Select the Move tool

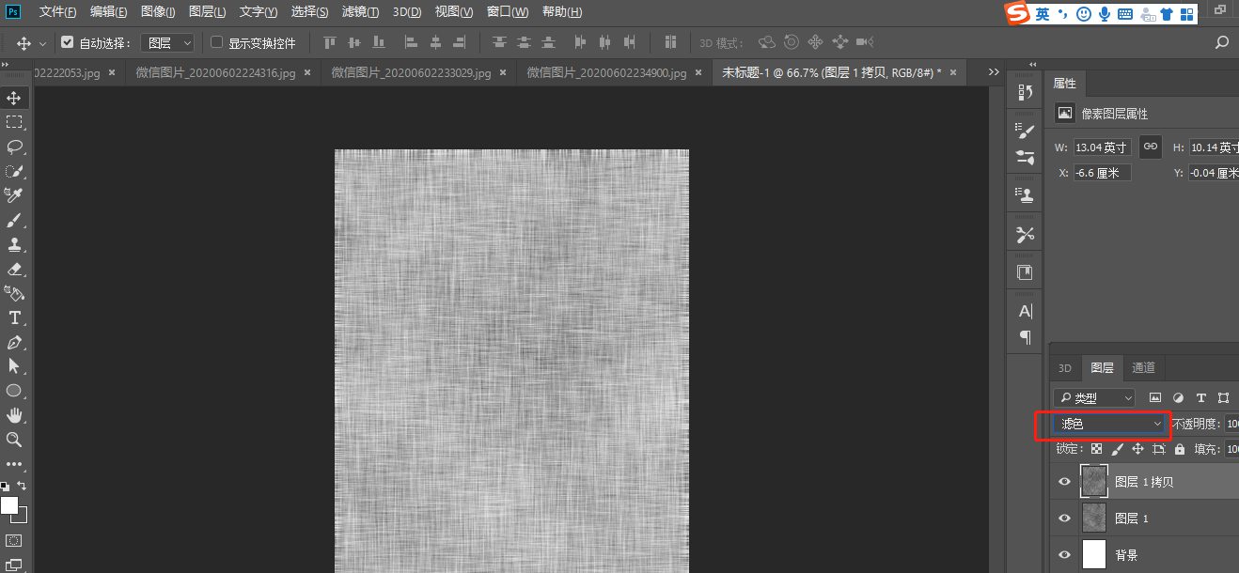[x=13, y=97]
